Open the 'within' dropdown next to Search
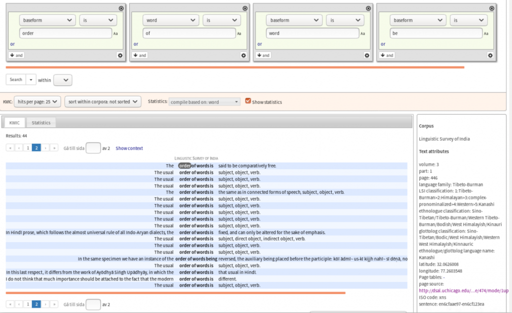 pos(62,80)
